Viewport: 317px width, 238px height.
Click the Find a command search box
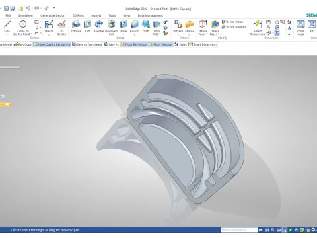coord(239,230)
